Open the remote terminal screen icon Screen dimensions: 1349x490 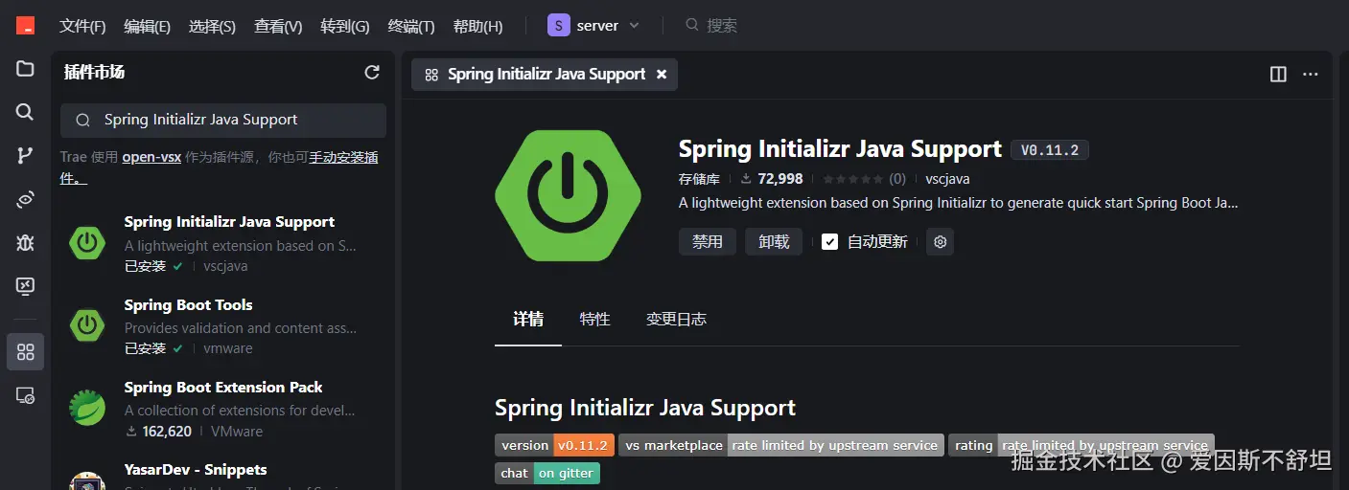tap(25, 286)
